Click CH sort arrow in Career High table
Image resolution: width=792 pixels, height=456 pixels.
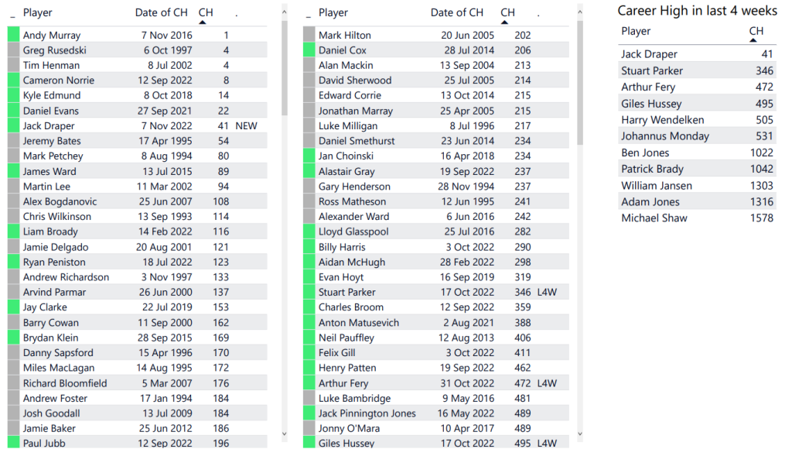(x=753, y=40)
